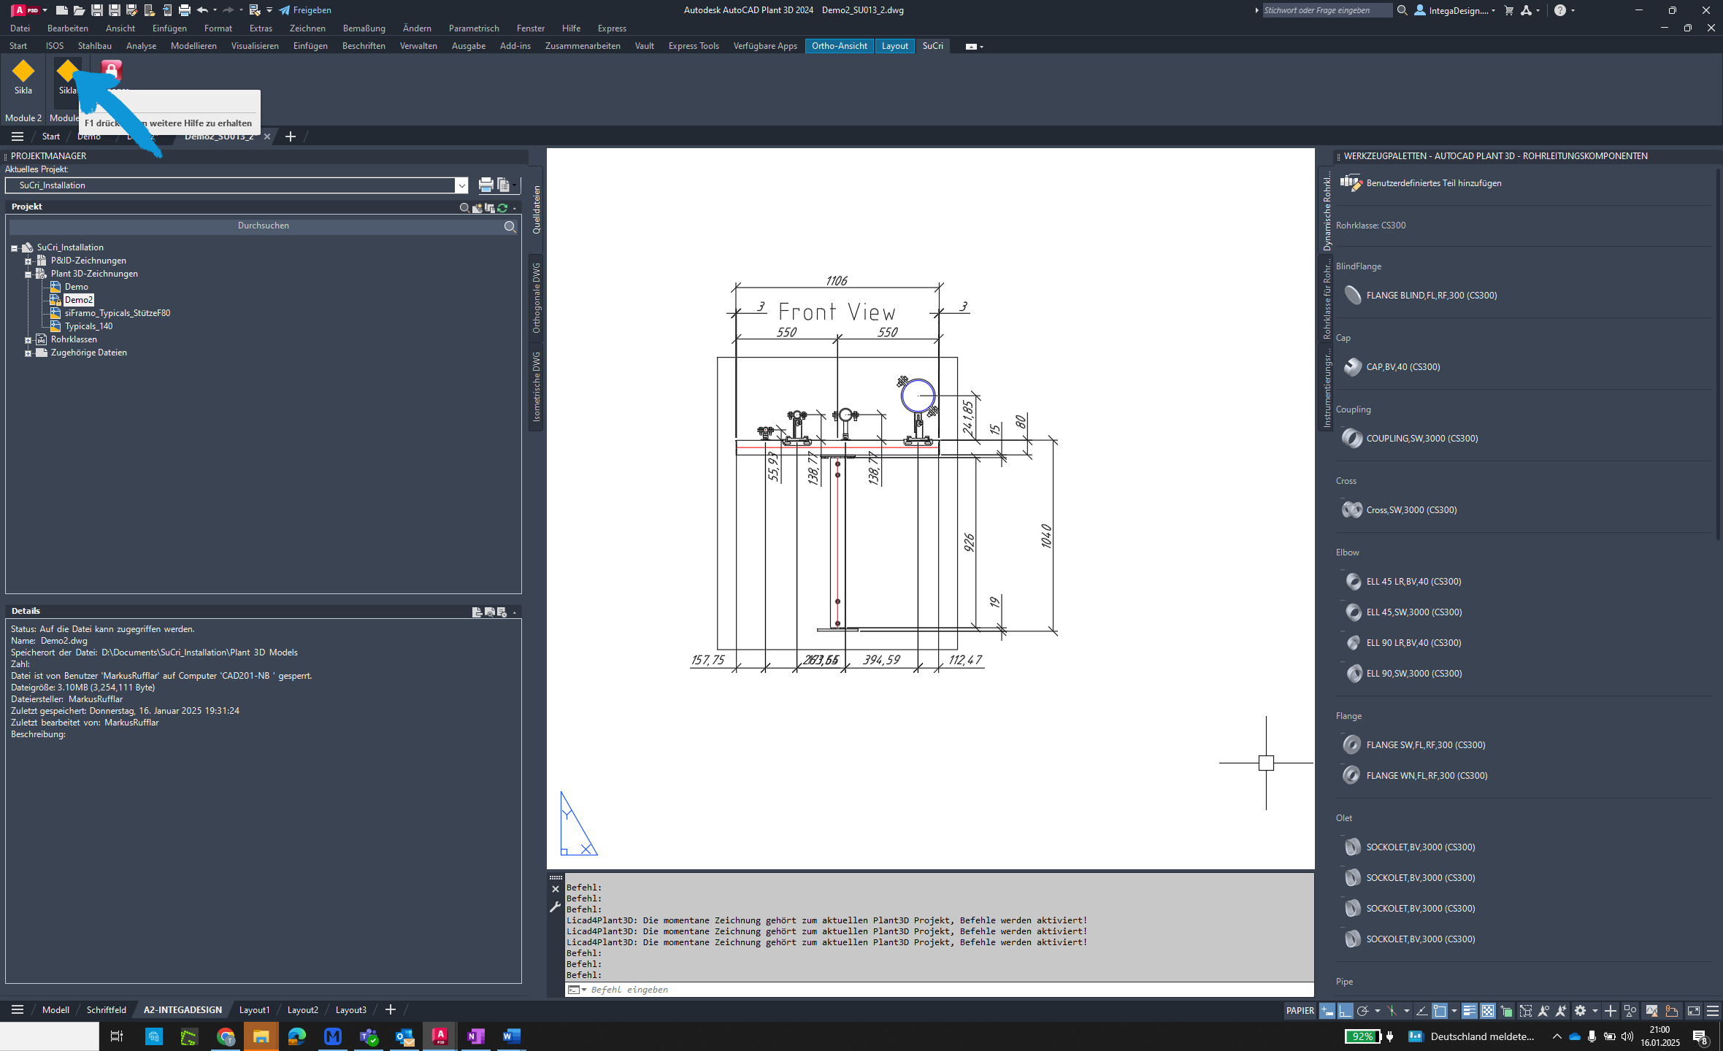
Task: Expand the Zugehörige Dateien tree node
Action: 28,353
